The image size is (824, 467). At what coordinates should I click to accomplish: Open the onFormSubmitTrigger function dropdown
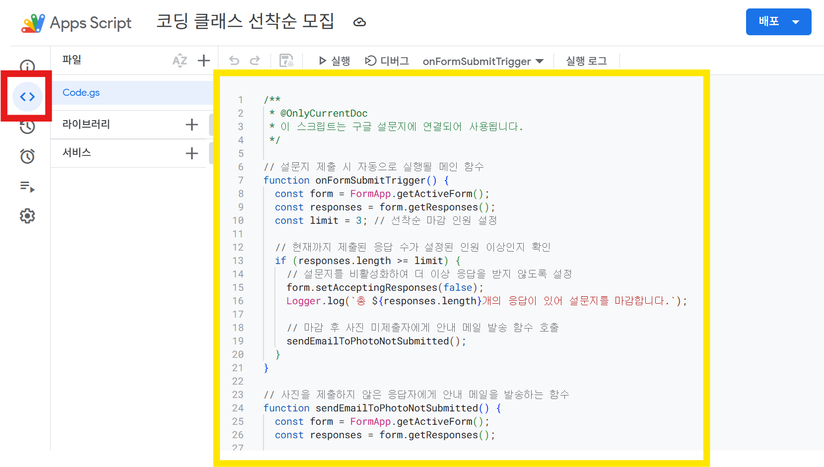pyautogui.click(x=483, y=62)
